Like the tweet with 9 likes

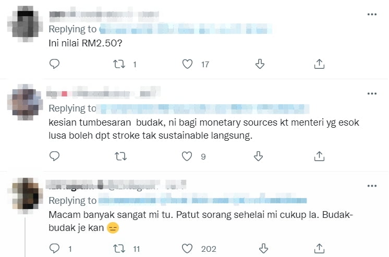click(187, 156)
